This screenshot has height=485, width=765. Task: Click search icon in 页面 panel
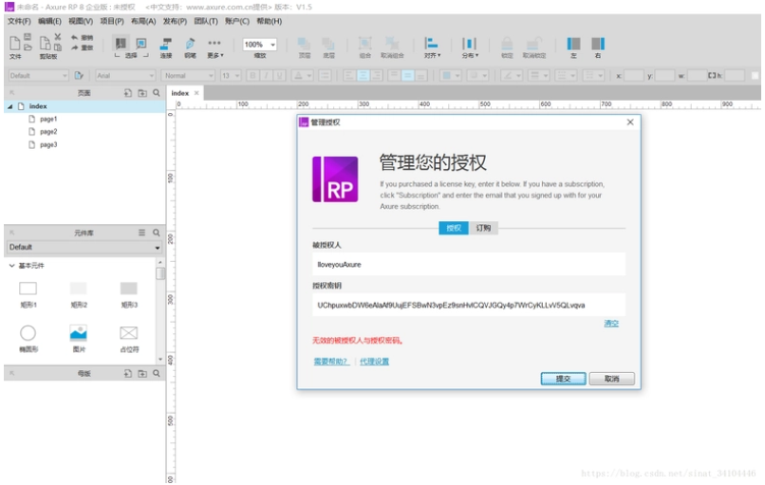(x=156, y=93)
